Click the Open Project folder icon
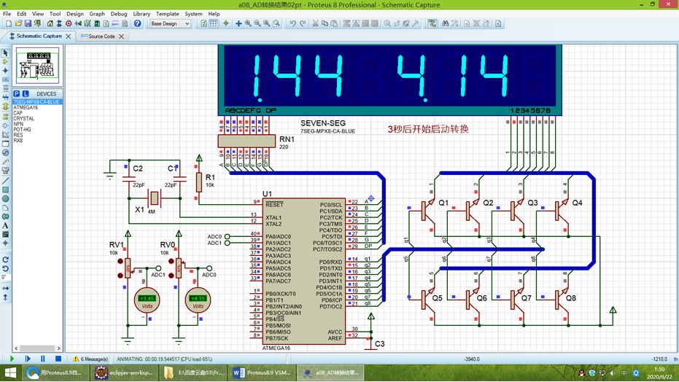This screenshot has width=679, height=382. pos(18,24)
